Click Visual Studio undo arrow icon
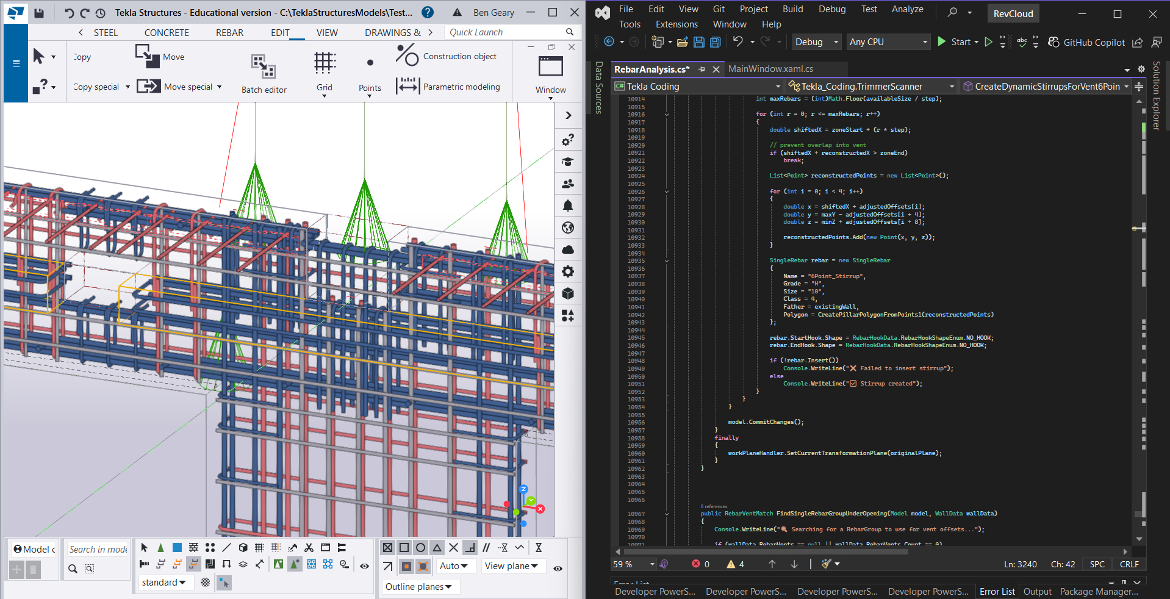 738,41
